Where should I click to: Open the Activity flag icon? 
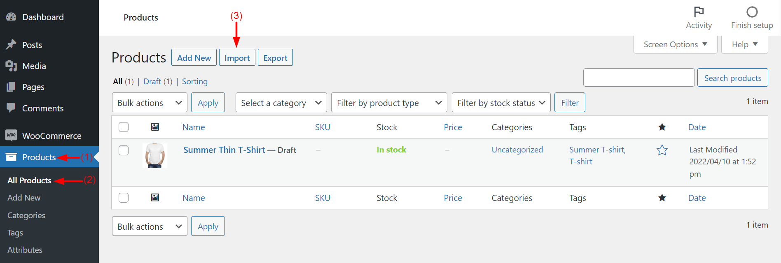[x=699, y=12]
